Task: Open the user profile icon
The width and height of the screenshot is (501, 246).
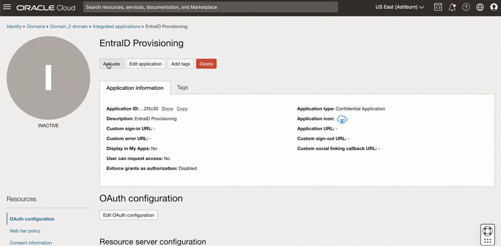Action: coord(494,7)
